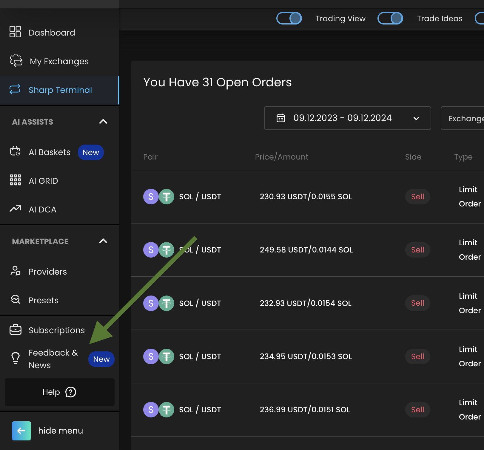Click the Providers person icon
Image resolution: width=484 pixels, height=450 pixels.
[x=16, y=271]
